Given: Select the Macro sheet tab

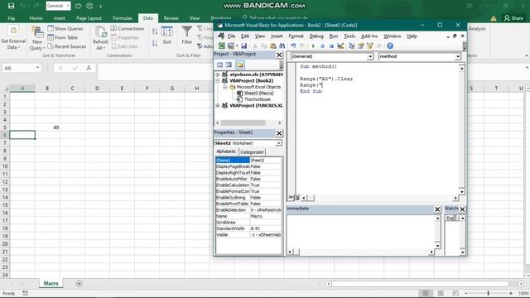Looking at the screenshot, I should (x=51, y=283).
